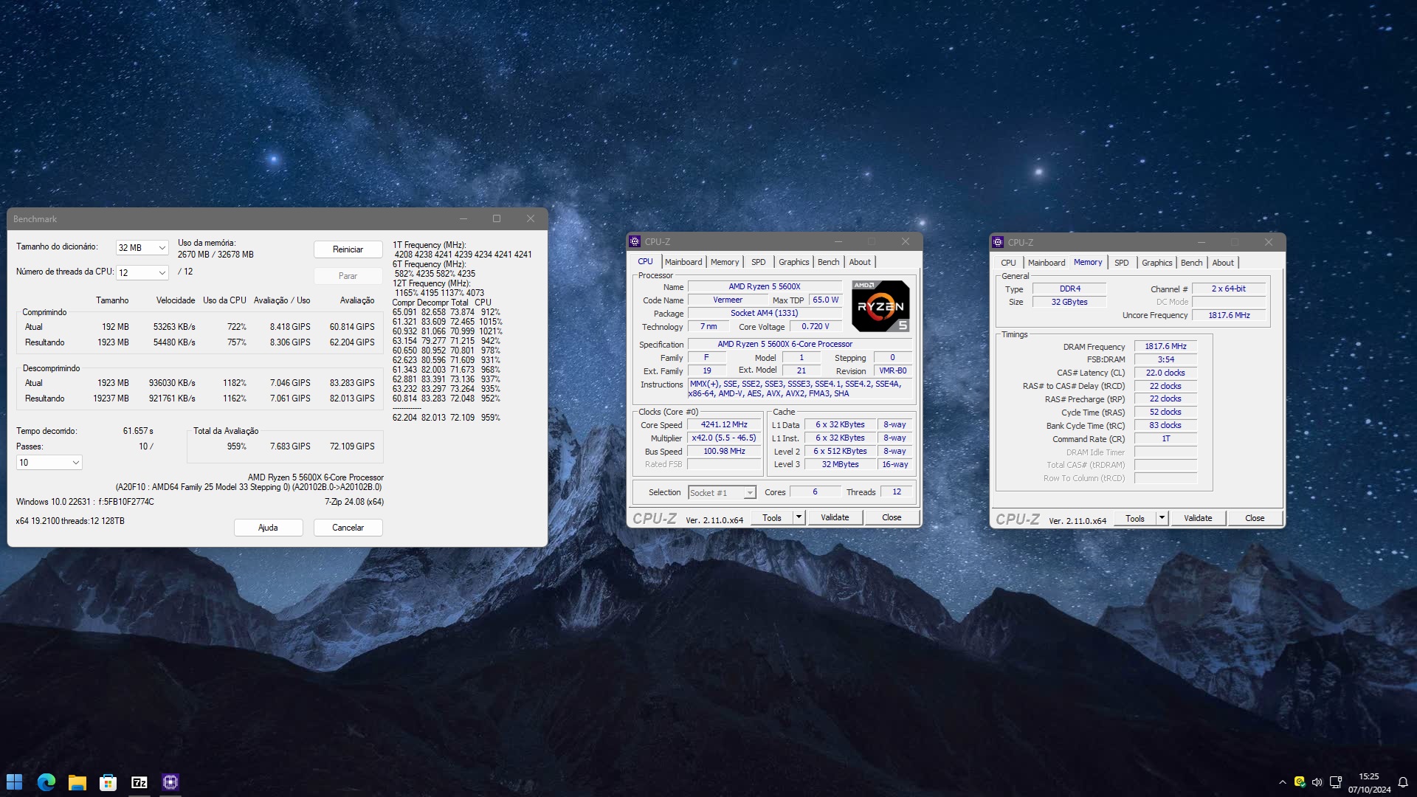Viewport: 1417px width, 797px height.
Task: Click the Ajuda button
Action: [268, 528]
